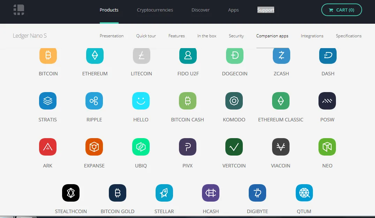The width and height of the screenshot is (375, 218).
Task: Click the Ripple app icon
Action: point(94,101)
